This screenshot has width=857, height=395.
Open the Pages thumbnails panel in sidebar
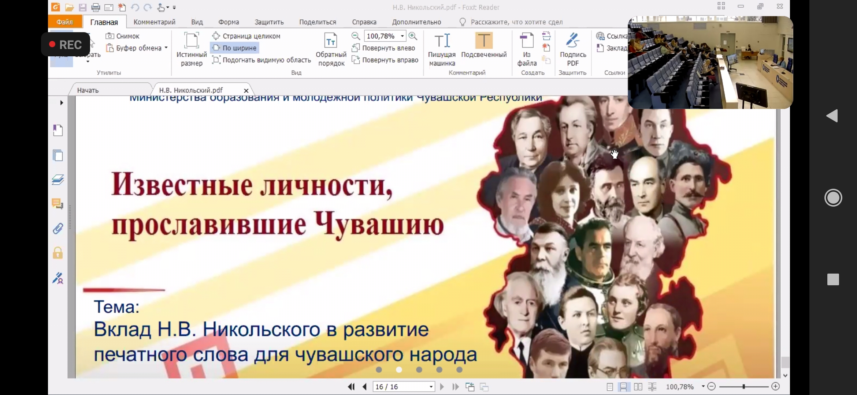coord(58,155)
